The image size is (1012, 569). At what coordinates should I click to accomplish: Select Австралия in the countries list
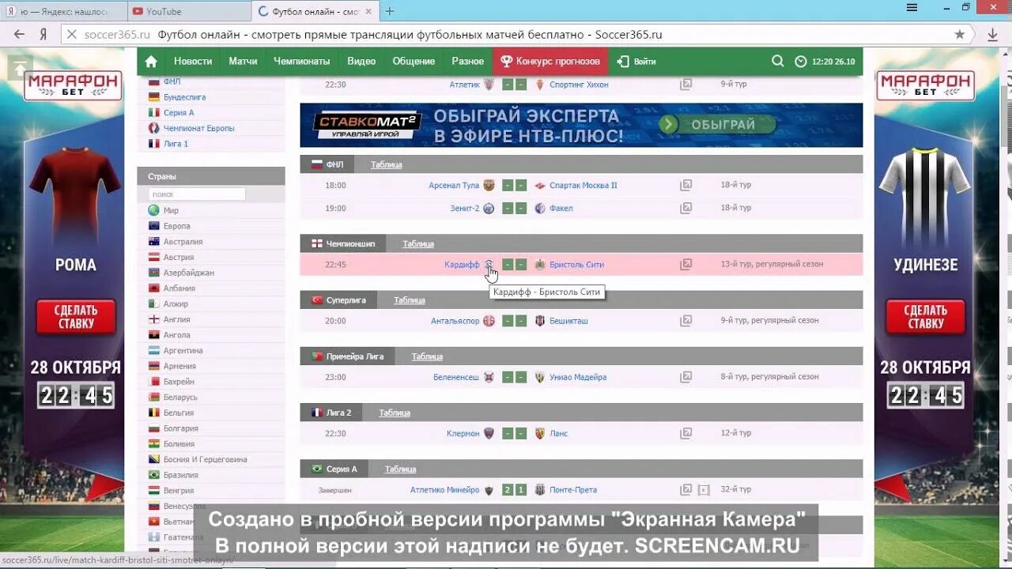coord(183,242)
